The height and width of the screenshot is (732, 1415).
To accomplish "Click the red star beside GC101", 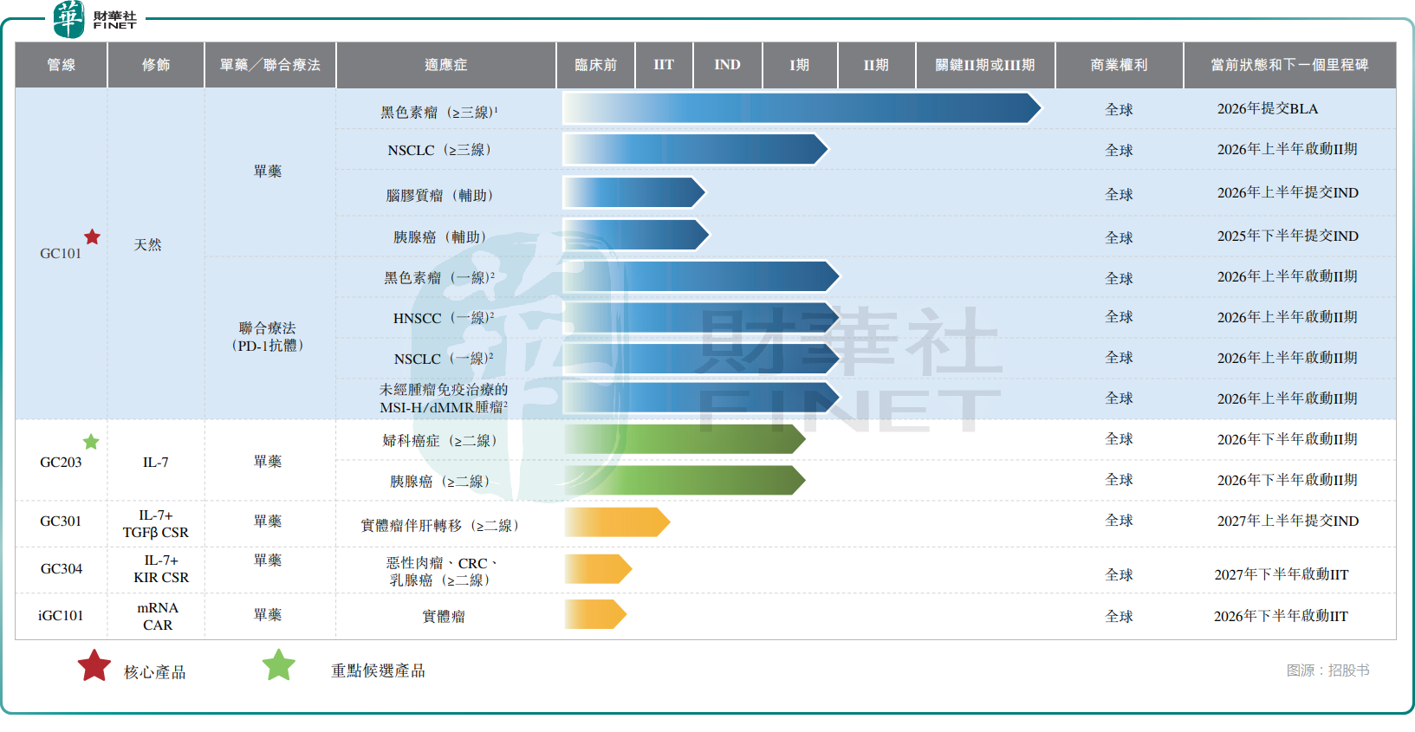I will click(92, 236).
